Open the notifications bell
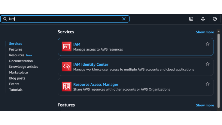The image size is (222, 125). [203, 19]
